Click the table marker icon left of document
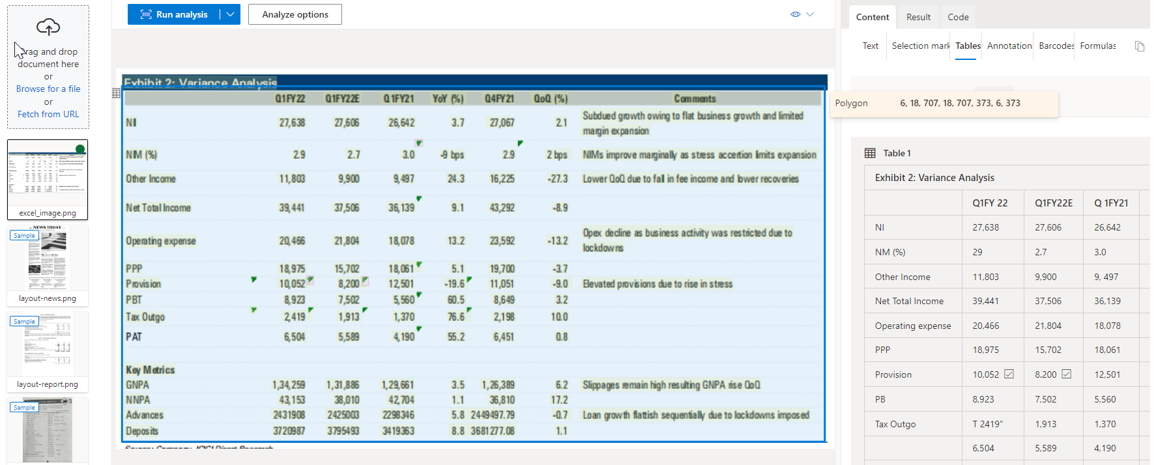1156x465 pixels. (x=116, y=93)
